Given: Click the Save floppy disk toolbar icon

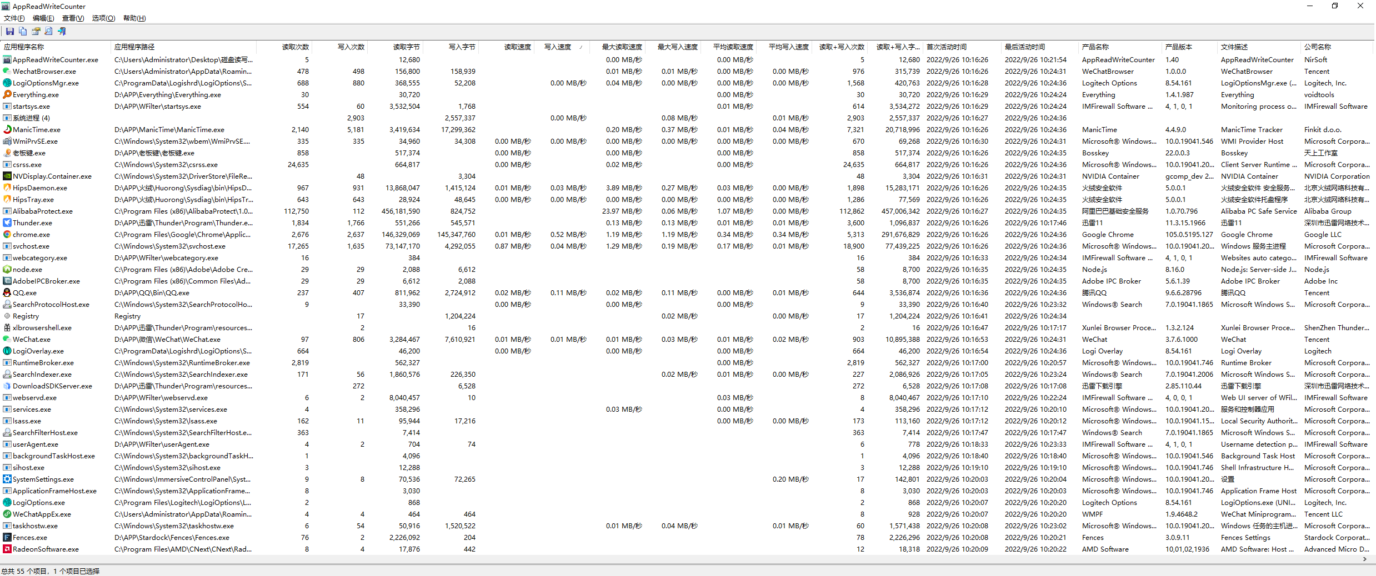Looking at the screenshot, I should [9, 32].
